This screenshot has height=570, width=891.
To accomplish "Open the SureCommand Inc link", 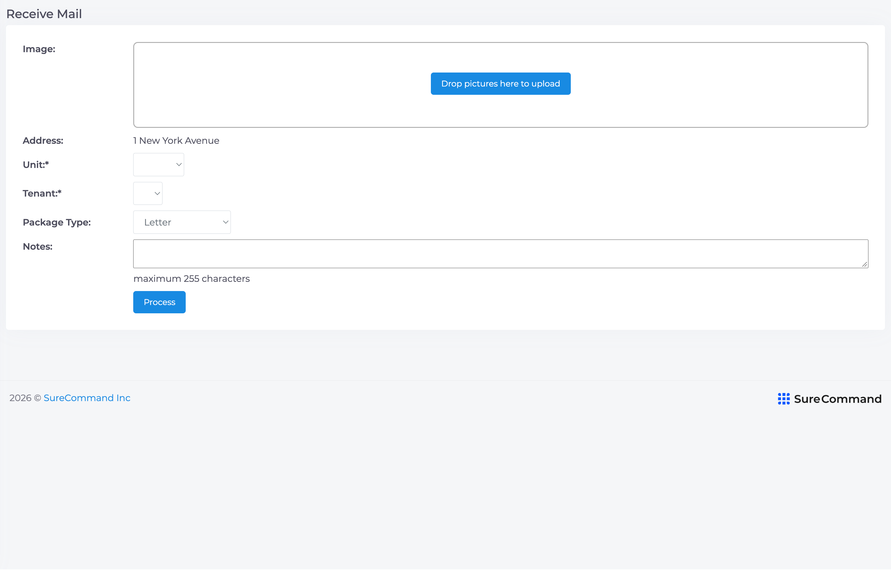I will (87, 398).
